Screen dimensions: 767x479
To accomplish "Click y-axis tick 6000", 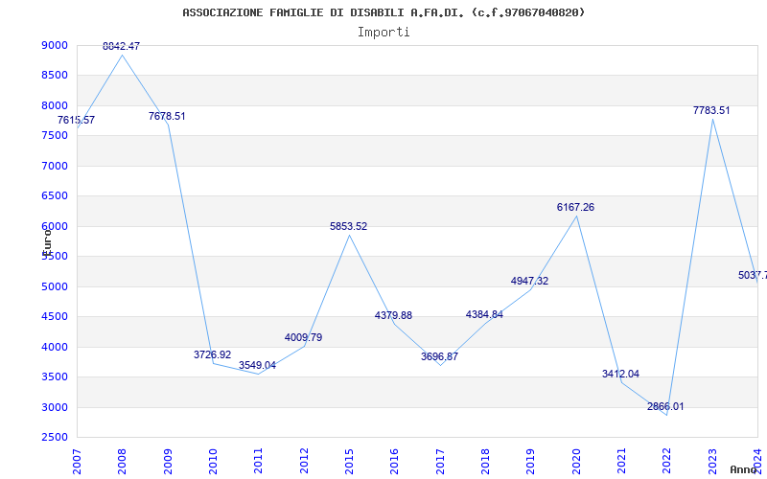I will tap(55, 226).
